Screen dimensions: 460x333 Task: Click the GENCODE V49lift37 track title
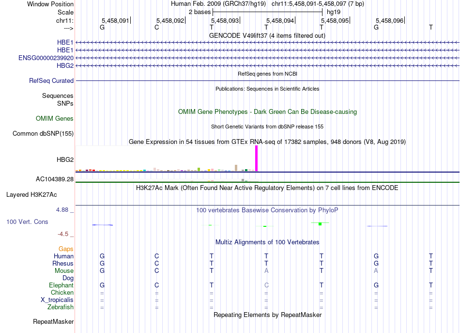[267, 36]
